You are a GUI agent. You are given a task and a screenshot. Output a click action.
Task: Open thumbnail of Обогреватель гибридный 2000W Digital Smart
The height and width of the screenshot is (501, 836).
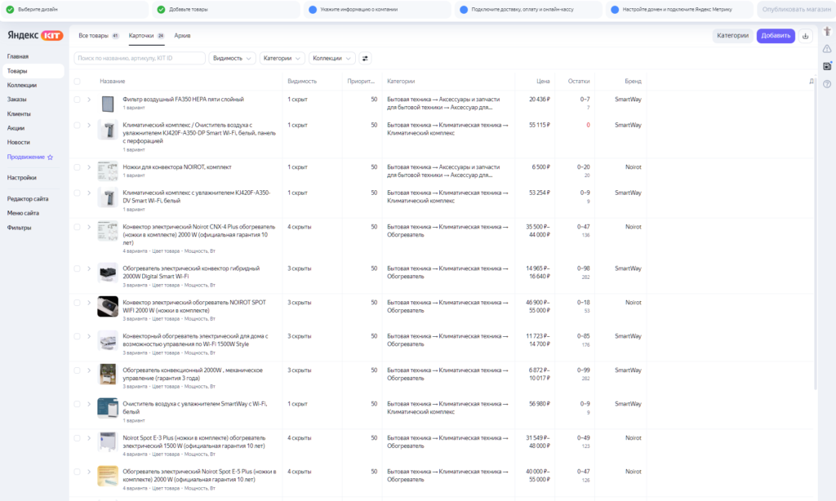pyautogui.click(x=108, y=273)
